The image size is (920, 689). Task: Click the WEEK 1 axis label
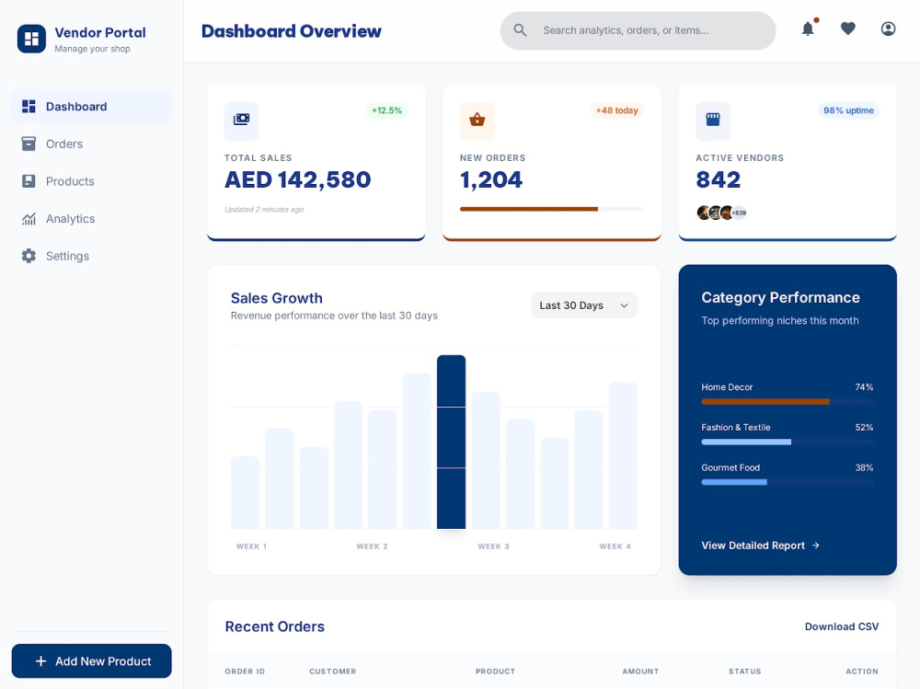[x=251, y=546]
